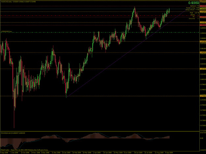Screen dimensions: 206x154
Task: Click the '8 Jun 2009' date label
Action: (128, 153)
